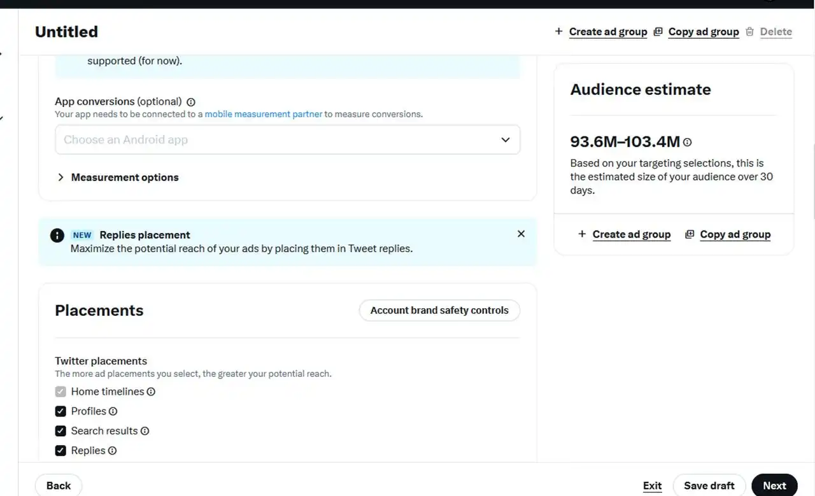Click Copy ad group in top header
815x496 pixels.
point(704,32)
